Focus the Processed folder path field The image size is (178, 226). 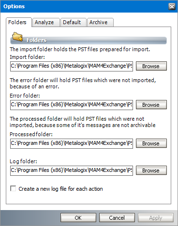tap(72, 143)
